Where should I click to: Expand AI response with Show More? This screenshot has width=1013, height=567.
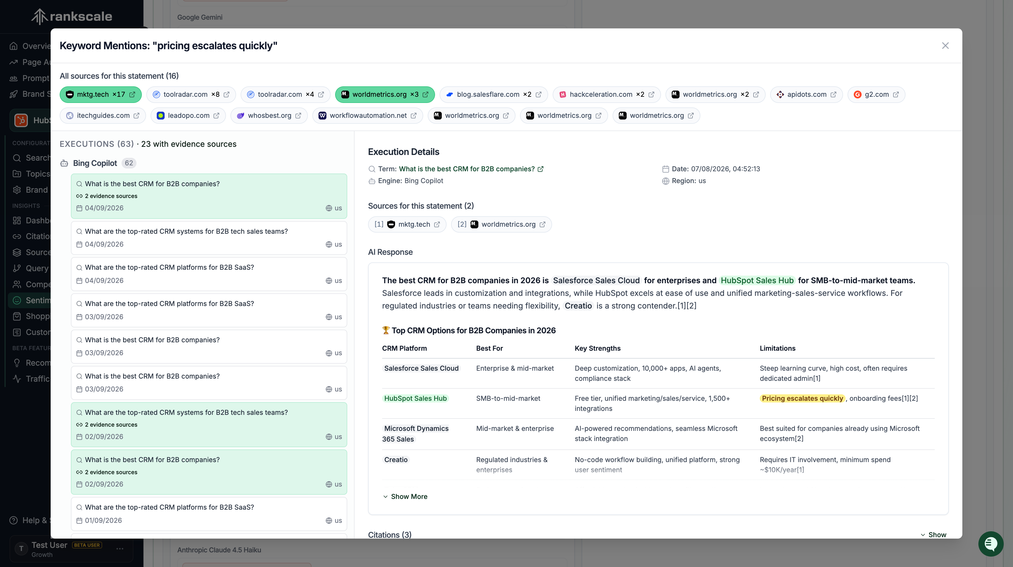click(405, 496)
